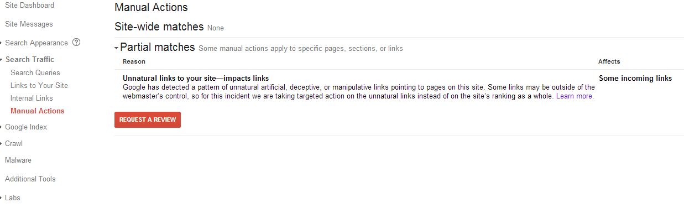This screenshot has height=213, width=684.
Task: Collapse the Partial matches section arrow
Action: point(117,49)
